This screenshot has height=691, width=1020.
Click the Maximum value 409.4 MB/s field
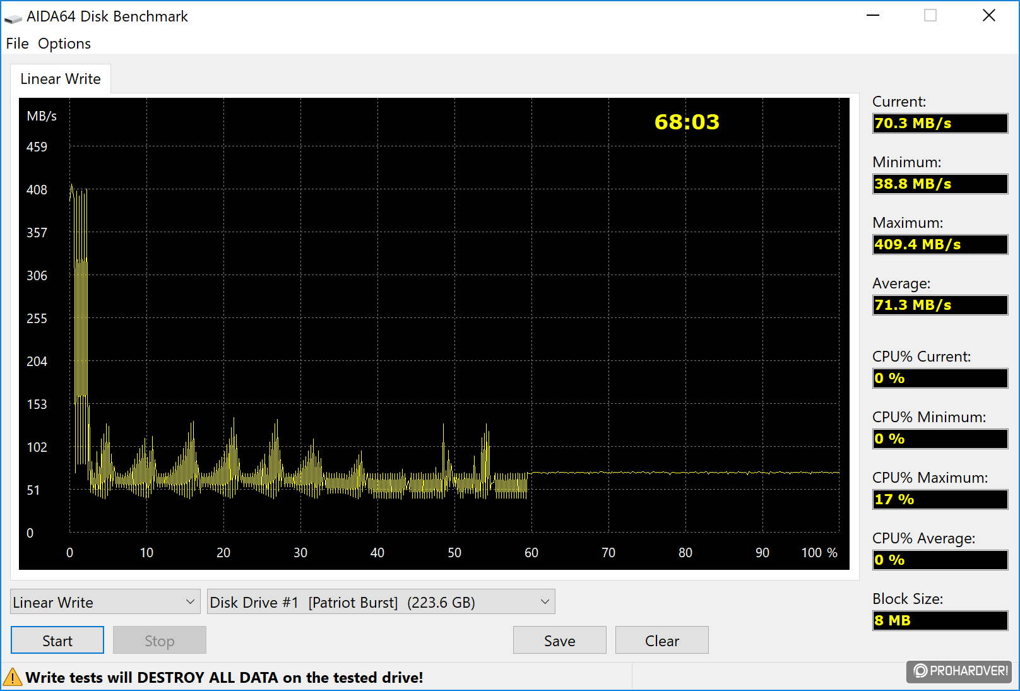[x=940, y=244]
